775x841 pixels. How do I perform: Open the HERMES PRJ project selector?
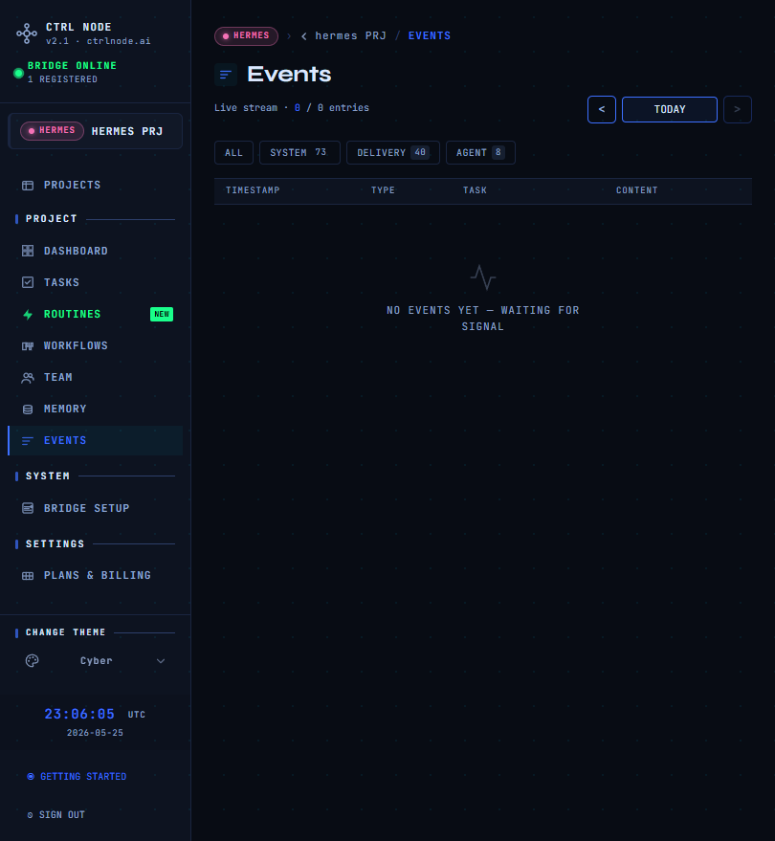coord(96,131)
